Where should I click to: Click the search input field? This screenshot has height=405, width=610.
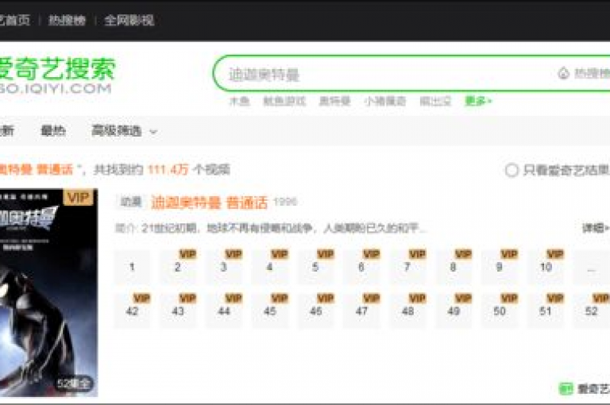[x=389, y=74]
